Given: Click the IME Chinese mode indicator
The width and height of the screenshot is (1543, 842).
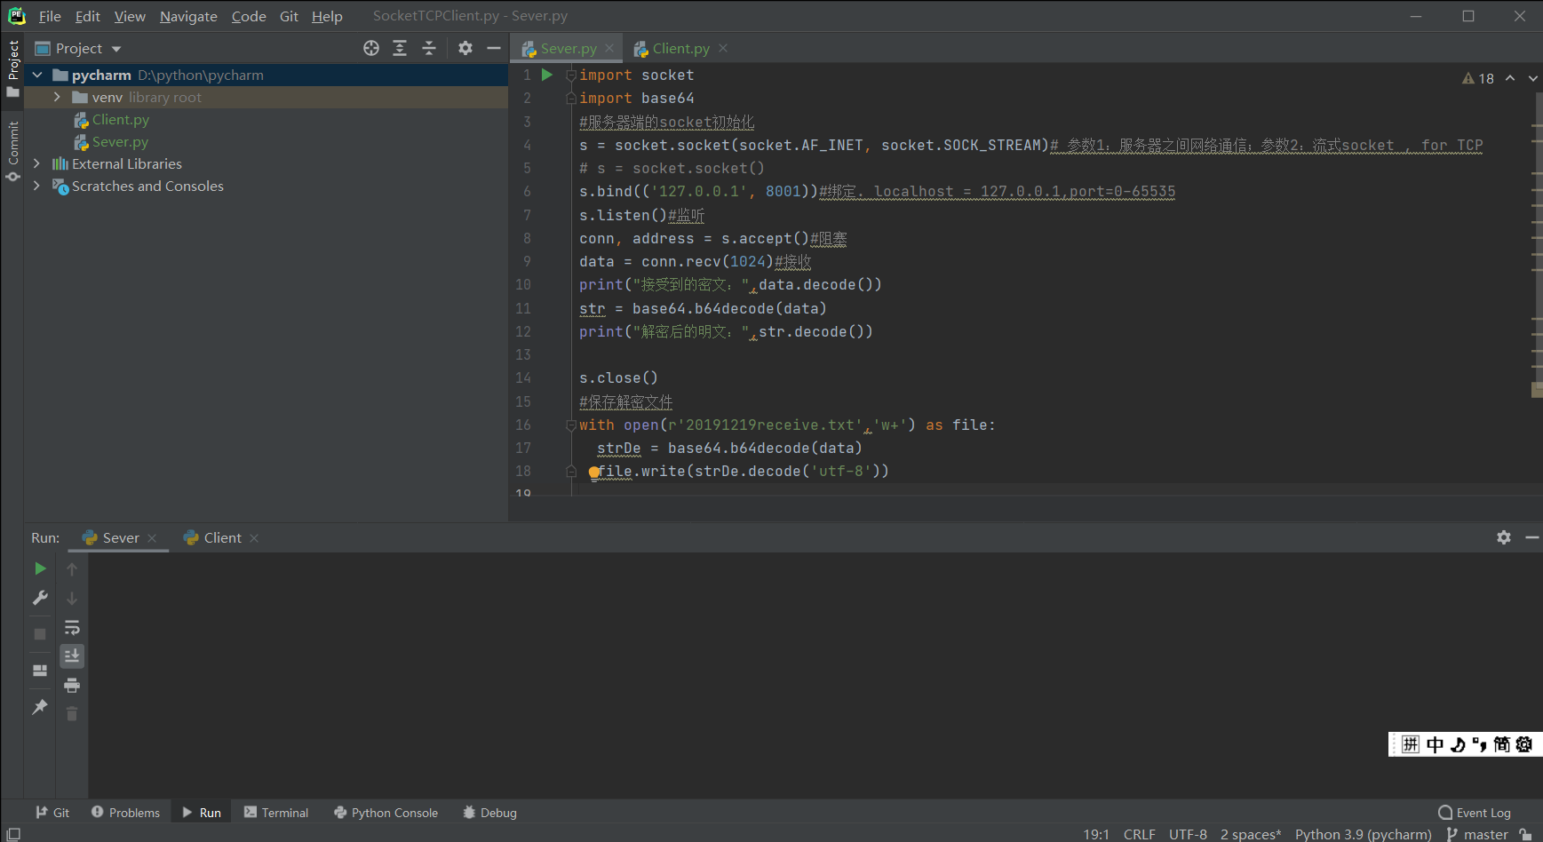Looking at the screenshot, I should coord(1436,744).
